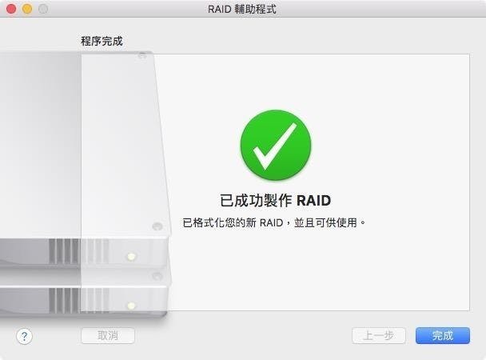Click the lower drive's indicator light
This screenshot has height=360, width=486.
click(x=131, y=306)
